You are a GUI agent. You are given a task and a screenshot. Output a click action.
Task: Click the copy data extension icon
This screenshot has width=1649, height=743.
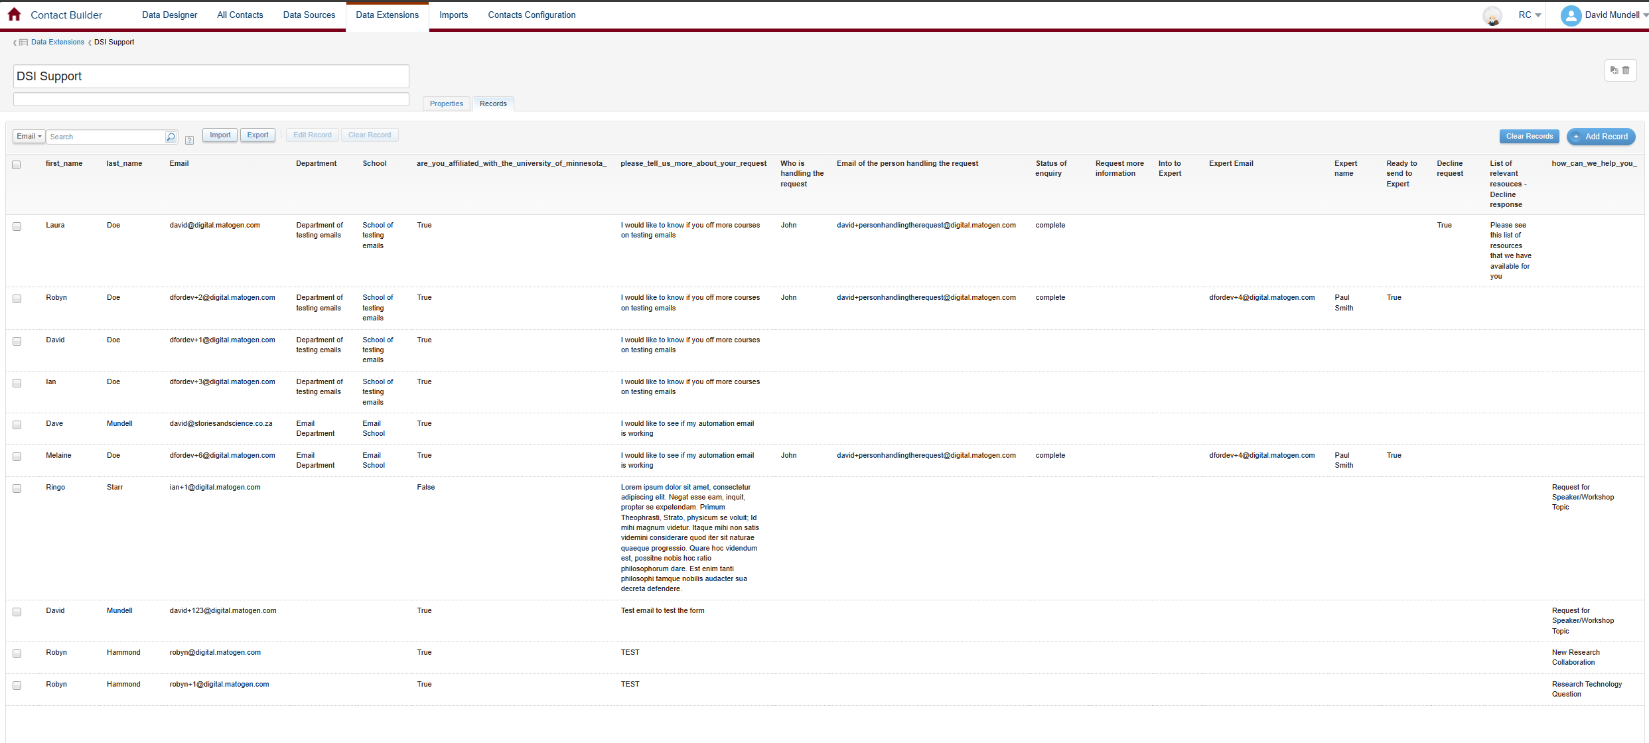tap(1614, 70)
